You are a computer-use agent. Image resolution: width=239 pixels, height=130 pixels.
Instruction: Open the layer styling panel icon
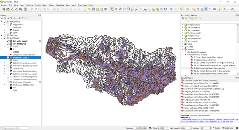(2, 18)
